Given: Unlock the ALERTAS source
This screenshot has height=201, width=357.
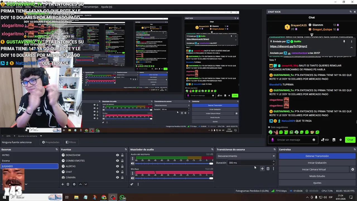Looking at the screenshot, I should (122, 166).
